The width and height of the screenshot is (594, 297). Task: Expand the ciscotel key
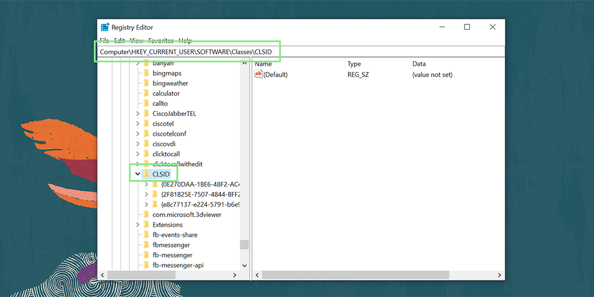click(x=138, y=124)
